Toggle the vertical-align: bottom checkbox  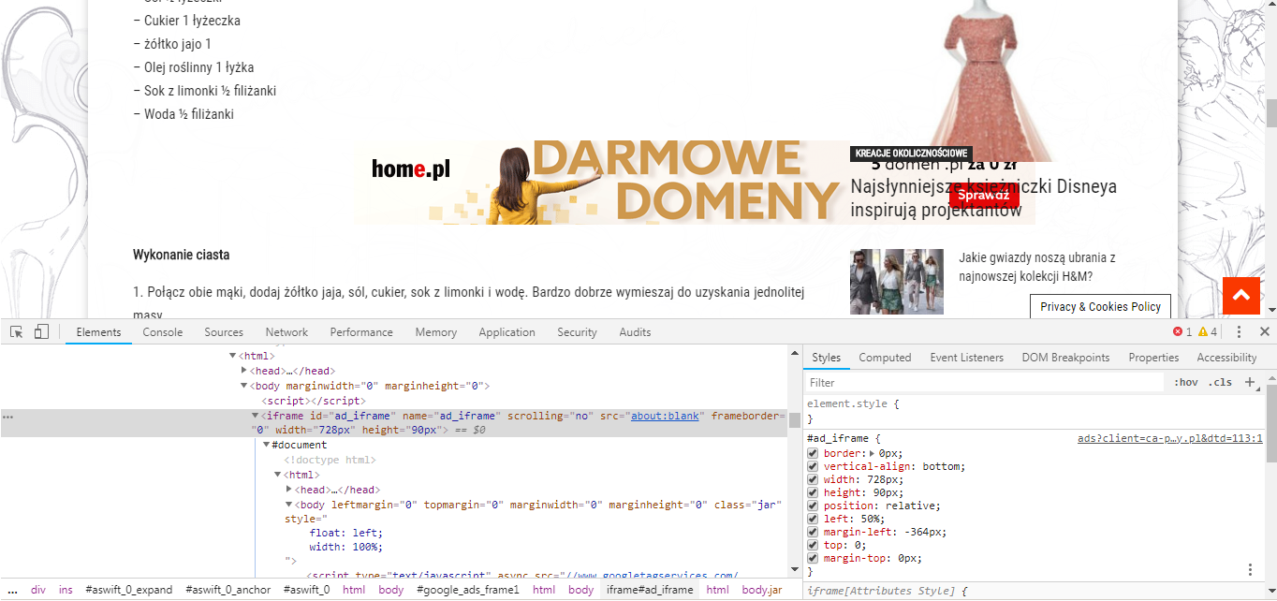pos(813,466)
